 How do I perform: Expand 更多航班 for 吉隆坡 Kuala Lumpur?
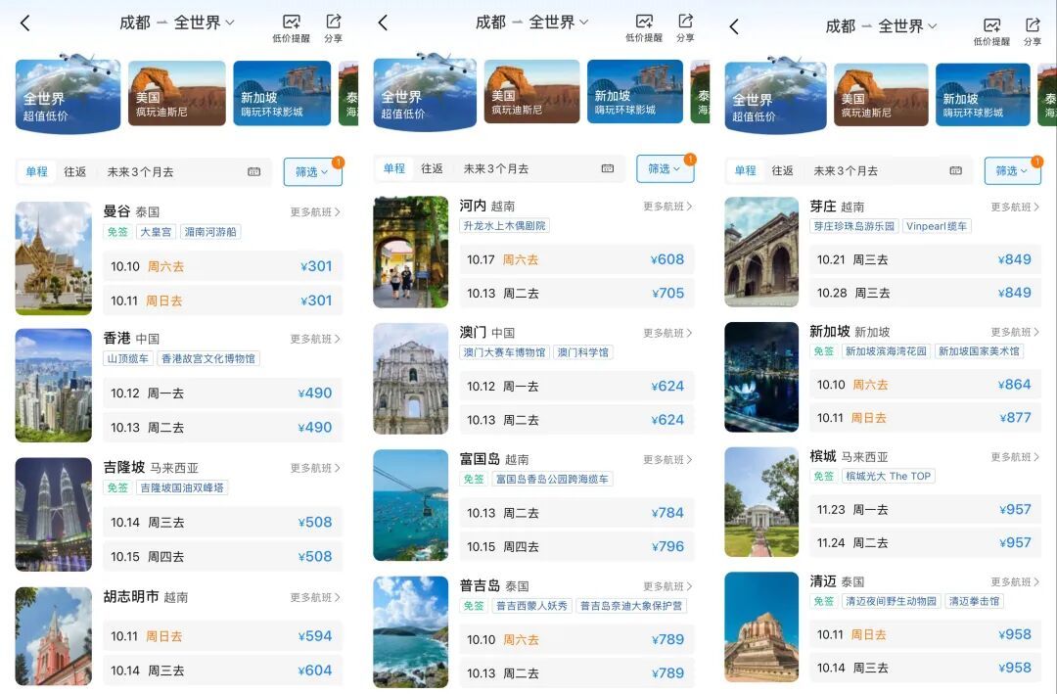click(x=315, y=468)
